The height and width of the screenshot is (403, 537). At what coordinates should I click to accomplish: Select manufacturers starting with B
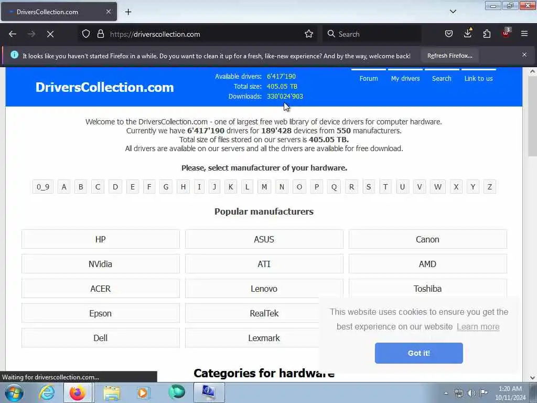point(81,187)
